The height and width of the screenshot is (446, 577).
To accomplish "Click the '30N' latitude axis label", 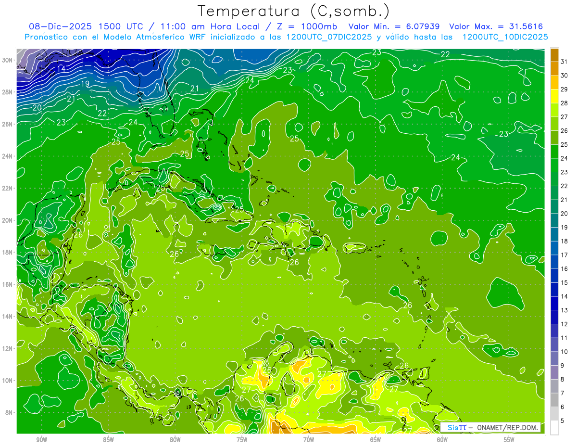I will click(8, 60).
